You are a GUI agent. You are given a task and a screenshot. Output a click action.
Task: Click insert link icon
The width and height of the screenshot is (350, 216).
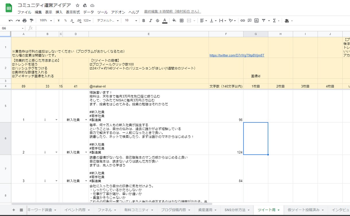click(x=243, y=21)
